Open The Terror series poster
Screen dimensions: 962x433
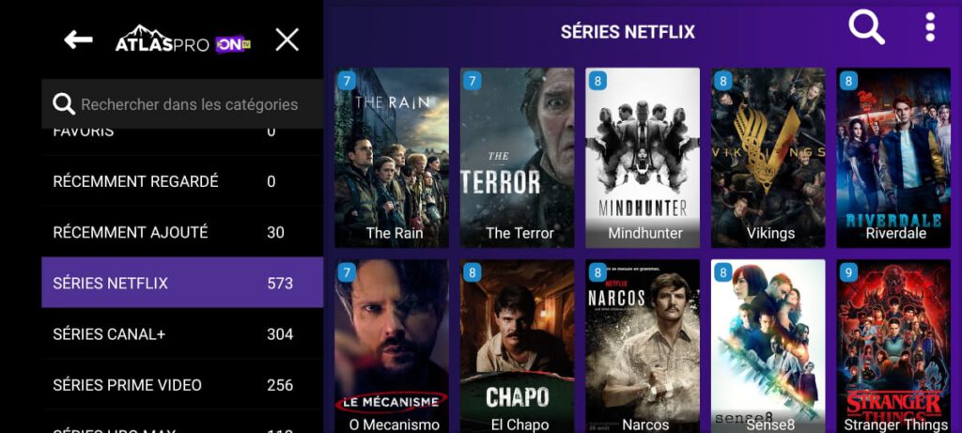[x=518, y=158]
